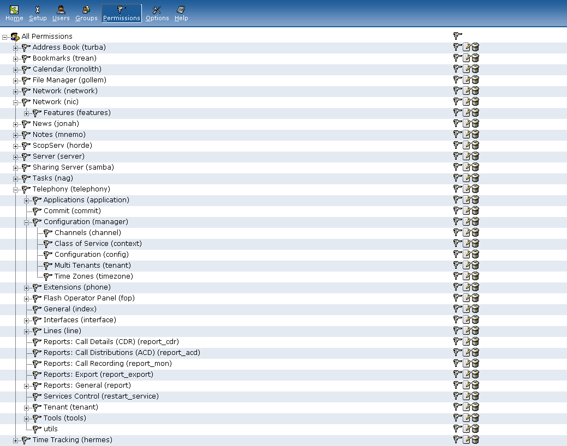This screenshot has width=567, height=446.
Task: Edit the Notes (mnemo) permission
Action: click(x=467, y=134)
